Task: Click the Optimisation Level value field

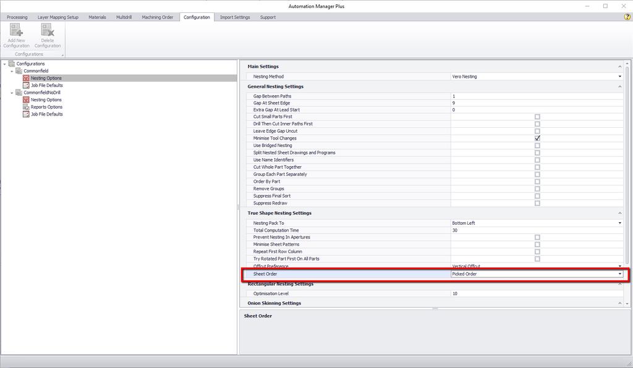Action: click(x=537, y=294)
